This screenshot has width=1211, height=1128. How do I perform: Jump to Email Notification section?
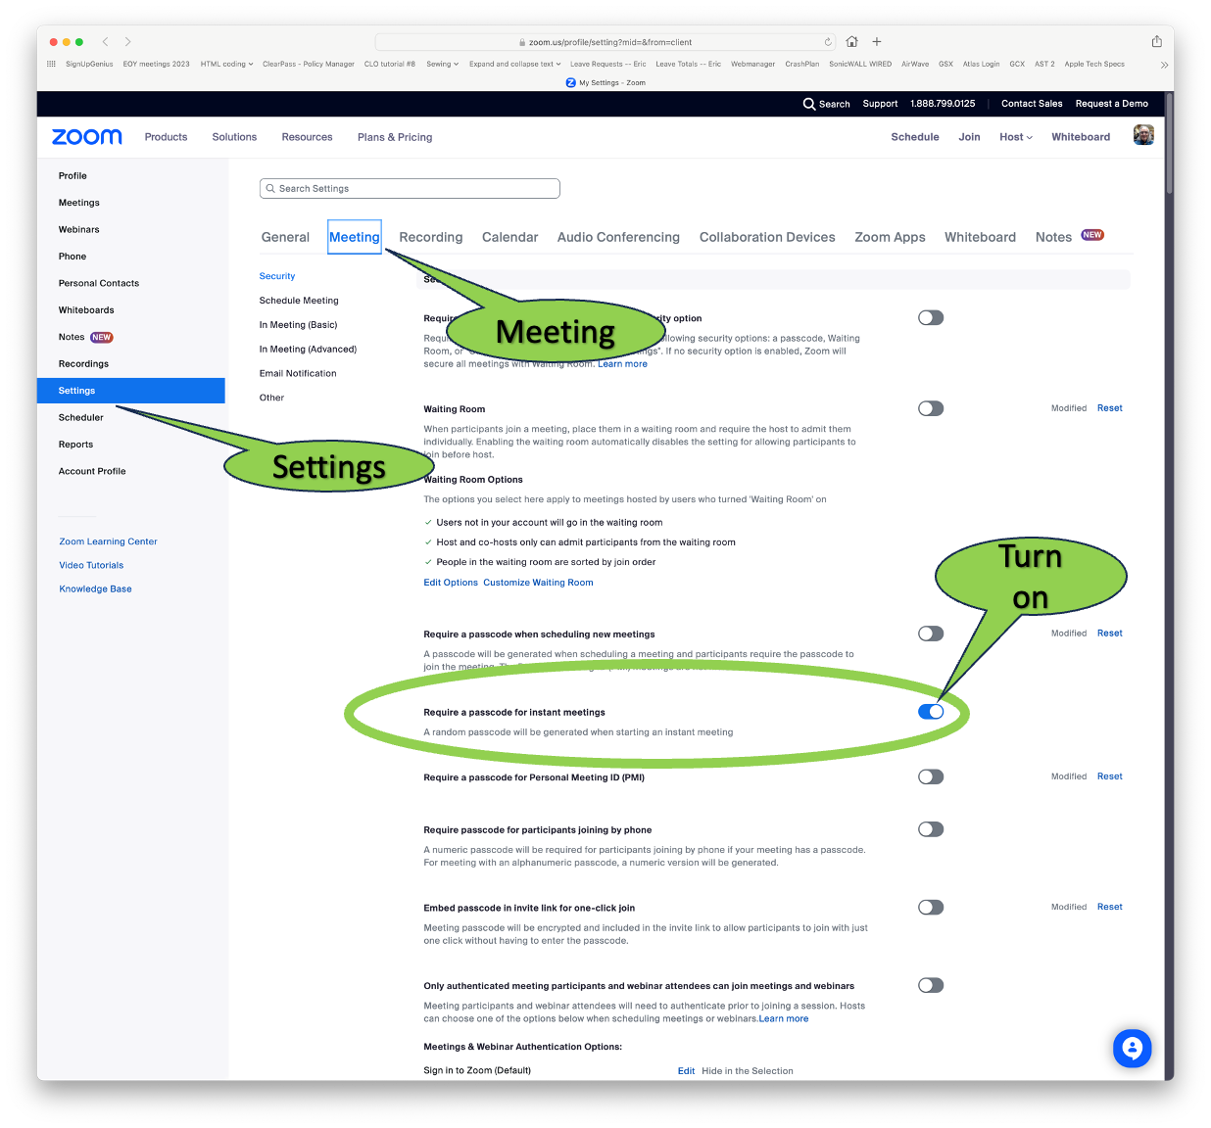click(x=298, y=374)
